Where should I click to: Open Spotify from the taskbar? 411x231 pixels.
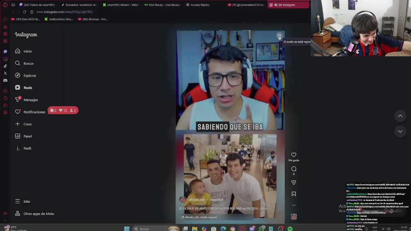point(290,229)
